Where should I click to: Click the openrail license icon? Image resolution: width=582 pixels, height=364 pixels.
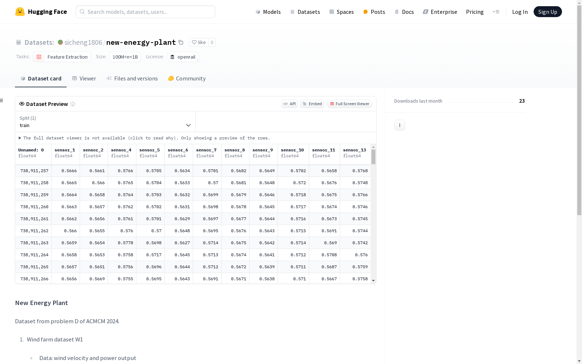pyautogui.click(x=172, y=57)
